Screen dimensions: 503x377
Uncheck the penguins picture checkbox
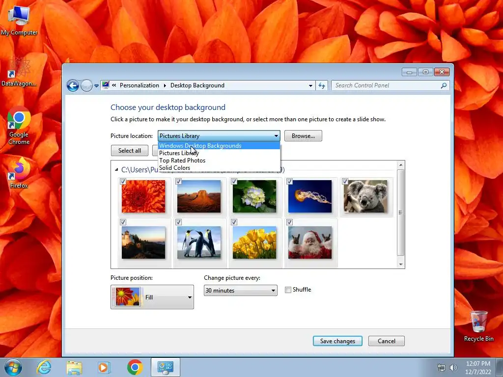coord(178,222)
